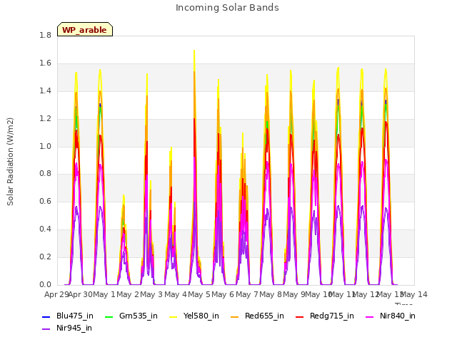Screen dimensions: 457x342
Task: Click the 0.2 y-axis tick label
Action: [45, 256]
